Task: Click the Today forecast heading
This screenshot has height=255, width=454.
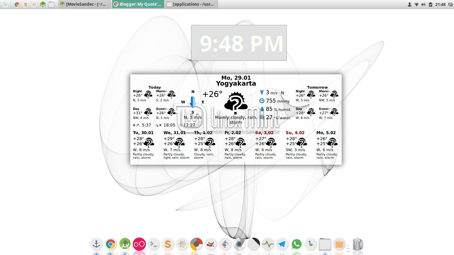Action: [x=155, y=87]
